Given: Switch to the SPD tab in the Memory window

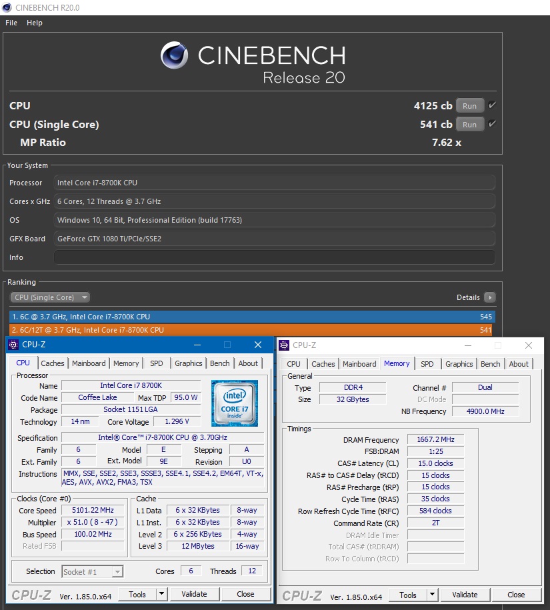Looking at the screenshot, I should coord(427,364).
